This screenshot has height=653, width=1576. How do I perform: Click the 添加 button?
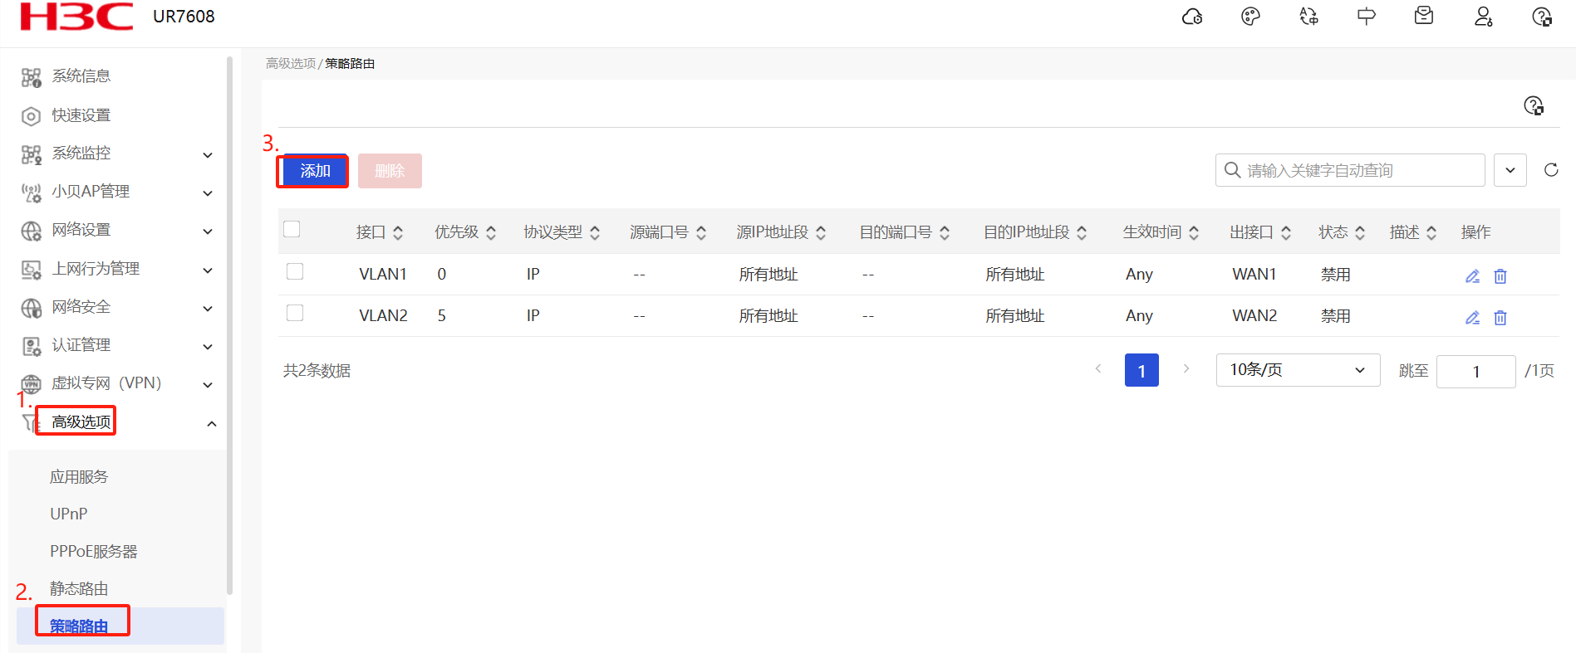click(x=315, y=171)
